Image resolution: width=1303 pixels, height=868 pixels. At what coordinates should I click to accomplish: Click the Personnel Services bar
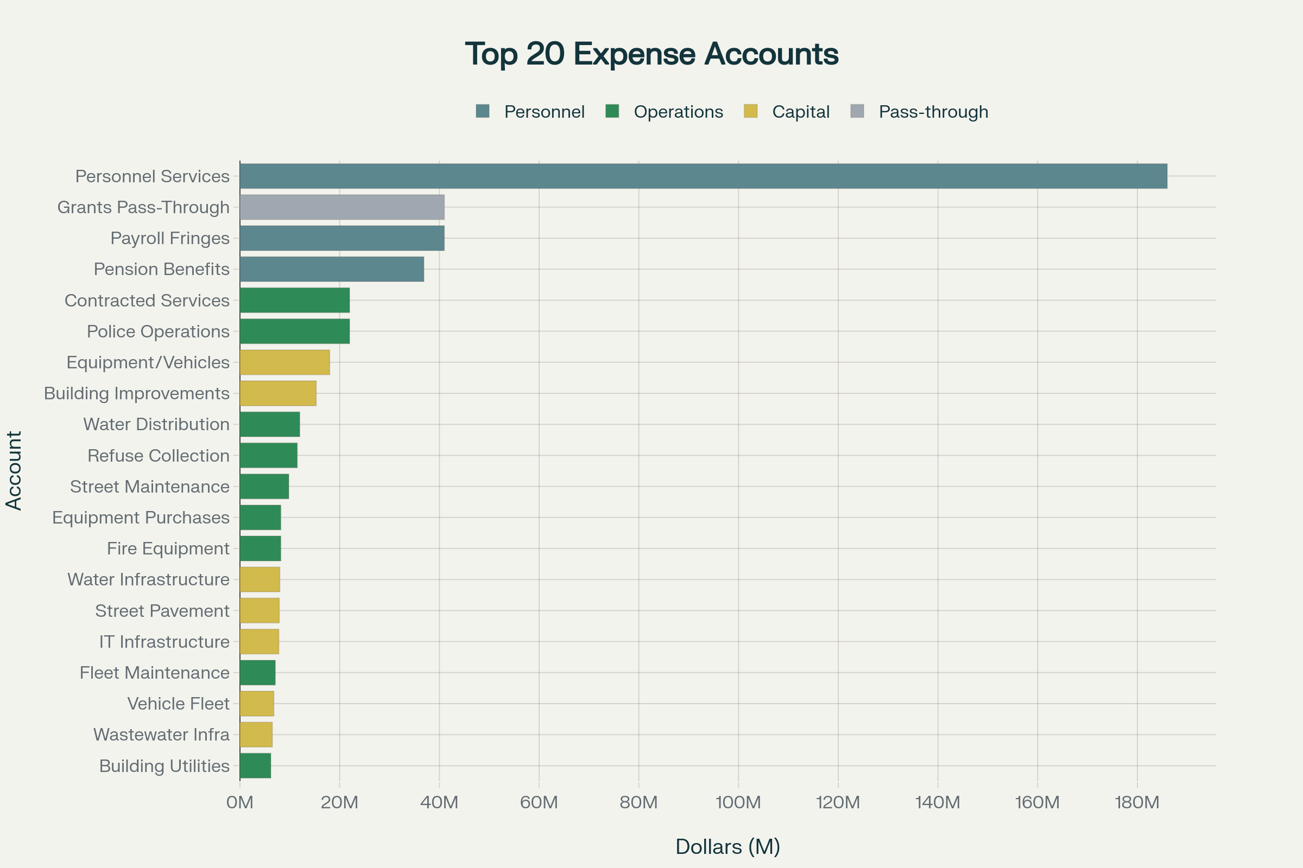click(703, 176)
